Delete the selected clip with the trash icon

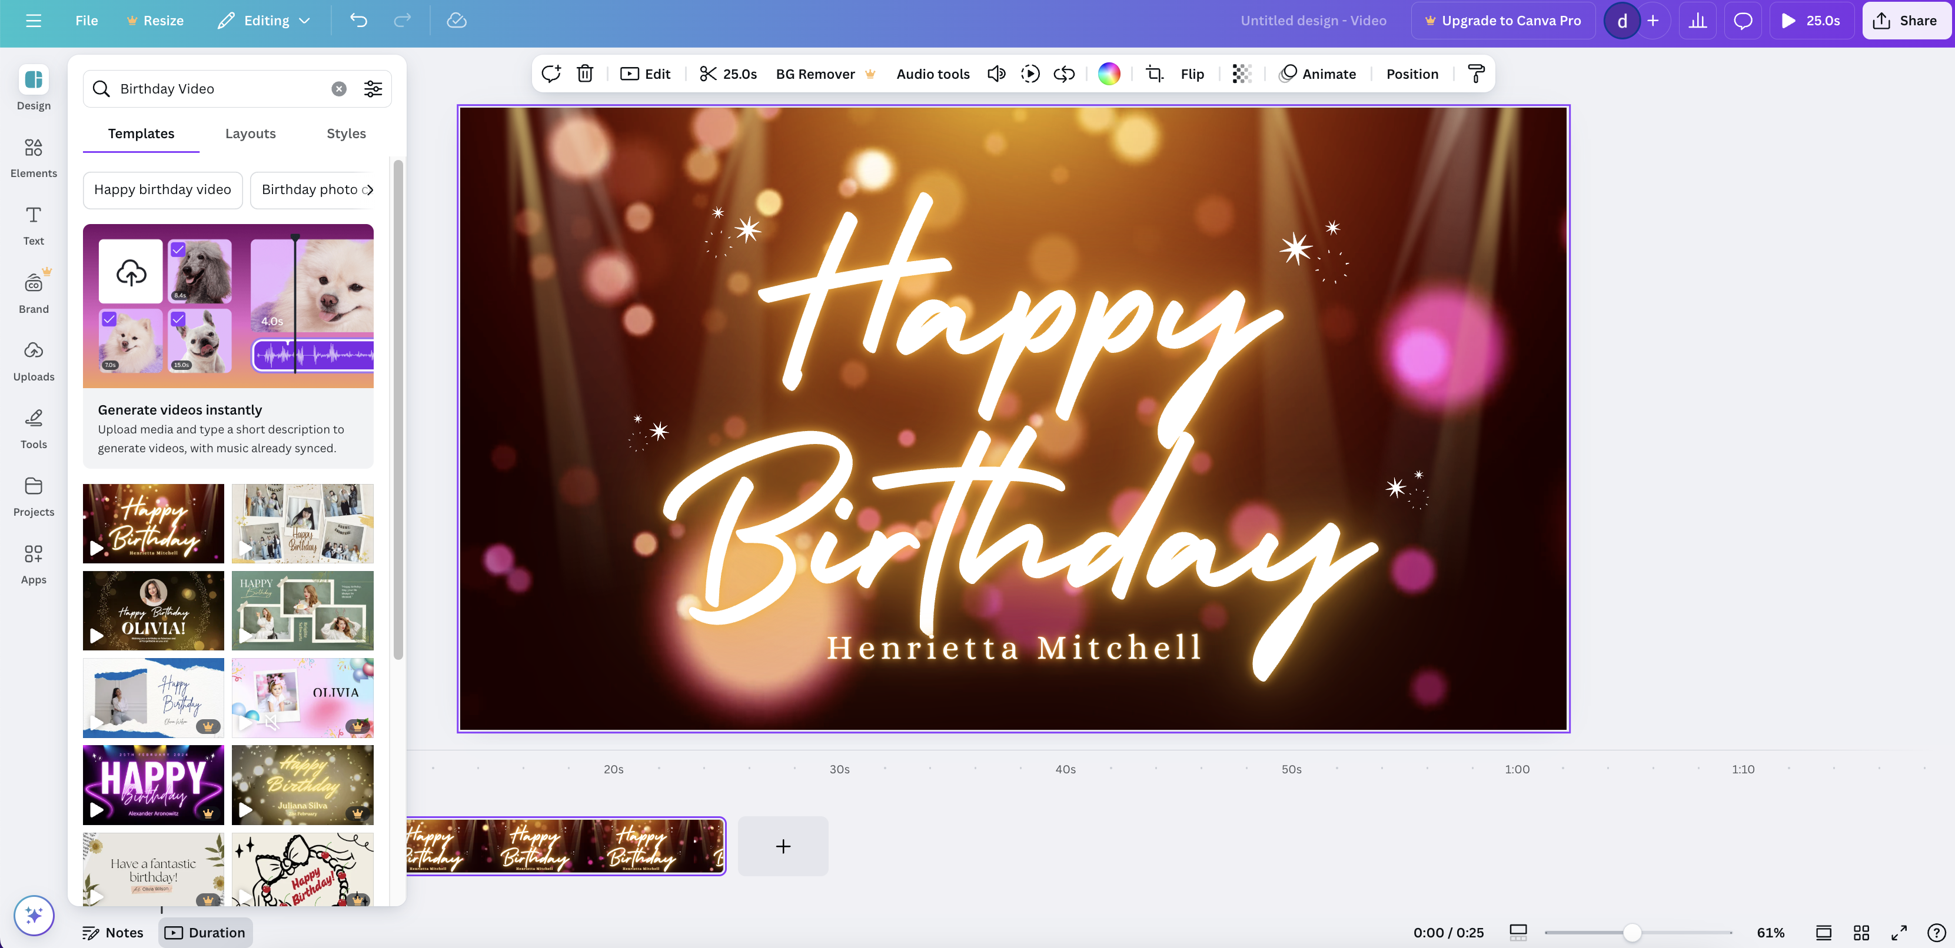click(584, 74)
